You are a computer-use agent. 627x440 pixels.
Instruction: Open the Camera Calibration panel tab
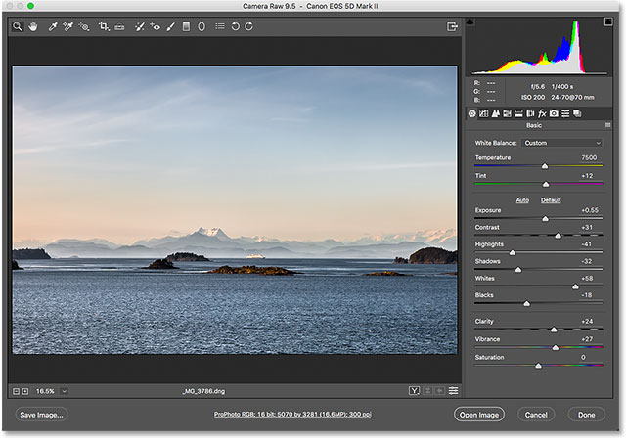[554, 113]
